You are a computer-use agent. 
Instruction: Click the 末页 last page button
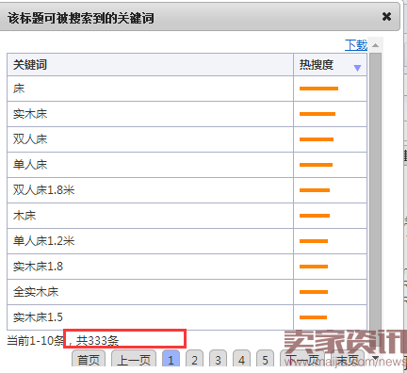348,360
